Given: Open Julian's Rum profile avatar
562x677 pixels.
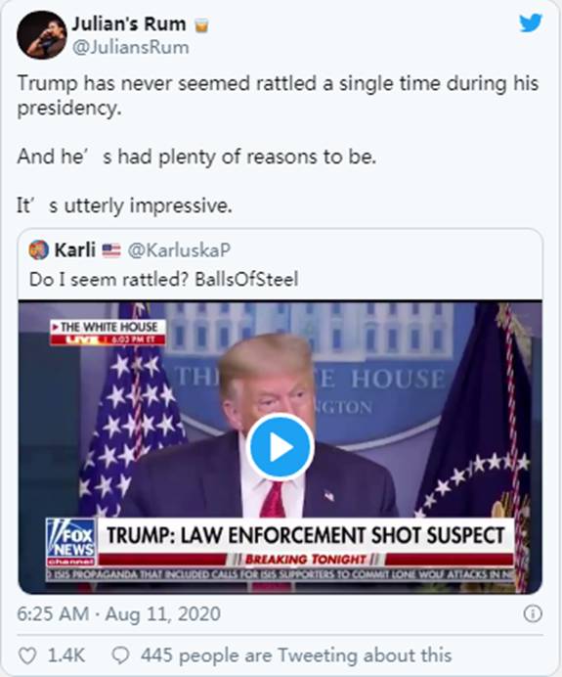Looking at the screenshot, I should (42, 34).
